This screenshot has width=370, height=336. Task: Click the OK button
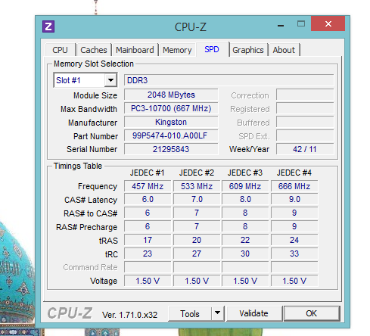[312, 313]
